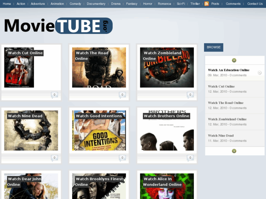
Task: Open comment bubble under Watch Brothers Online
Action: (190, 158)
